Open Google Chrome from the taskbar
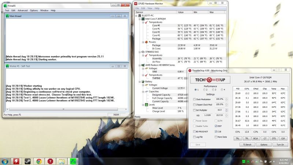 pyautogui.click(x=39, y=161)
